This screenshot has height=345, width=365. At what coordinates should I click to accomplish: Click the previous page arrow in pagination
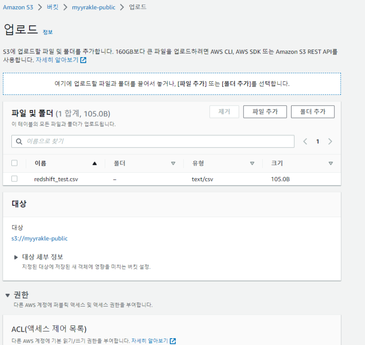pos(305,142)
